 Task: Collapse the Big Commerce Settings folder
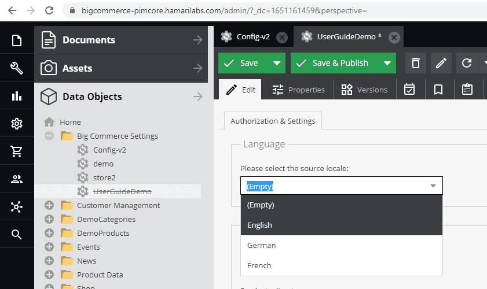49,136
